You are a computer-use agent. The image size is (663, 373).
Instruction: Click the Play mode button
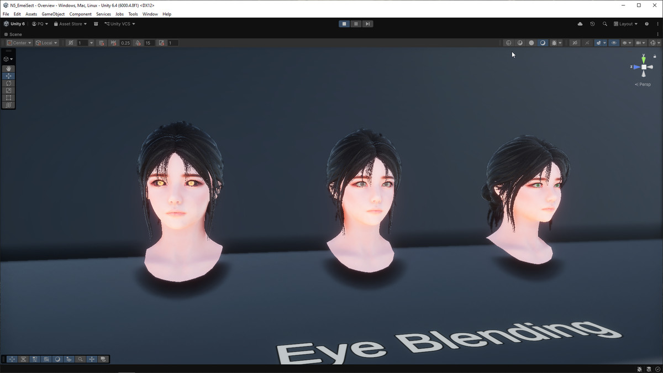coord(344,24)
